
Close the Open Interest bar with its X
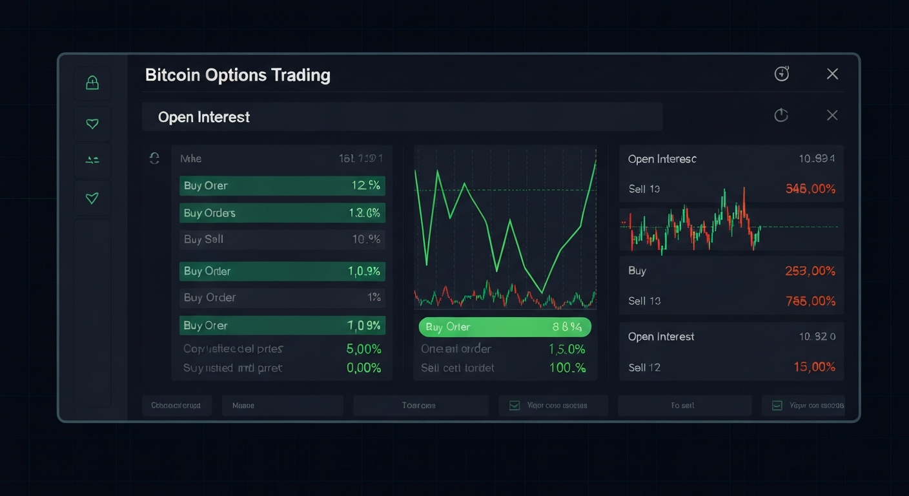click(832, 115)
